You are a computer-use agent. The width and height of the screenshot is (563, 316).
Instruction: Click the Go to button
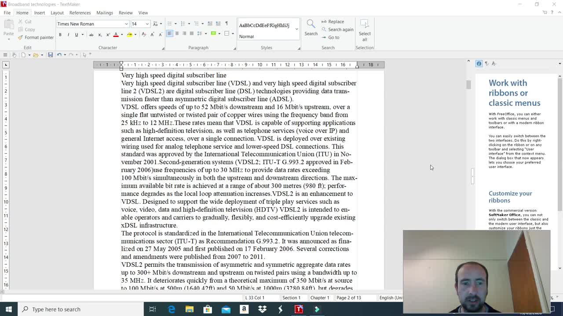coord(330,37)
